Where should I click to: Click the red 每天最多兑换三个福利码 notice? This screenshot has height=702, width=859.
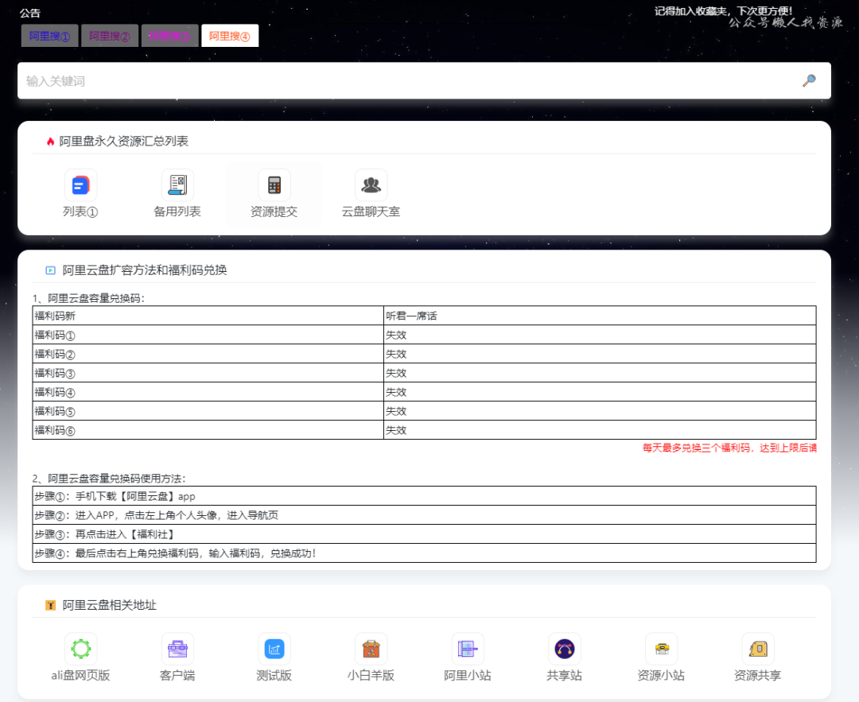pos(729,448)
